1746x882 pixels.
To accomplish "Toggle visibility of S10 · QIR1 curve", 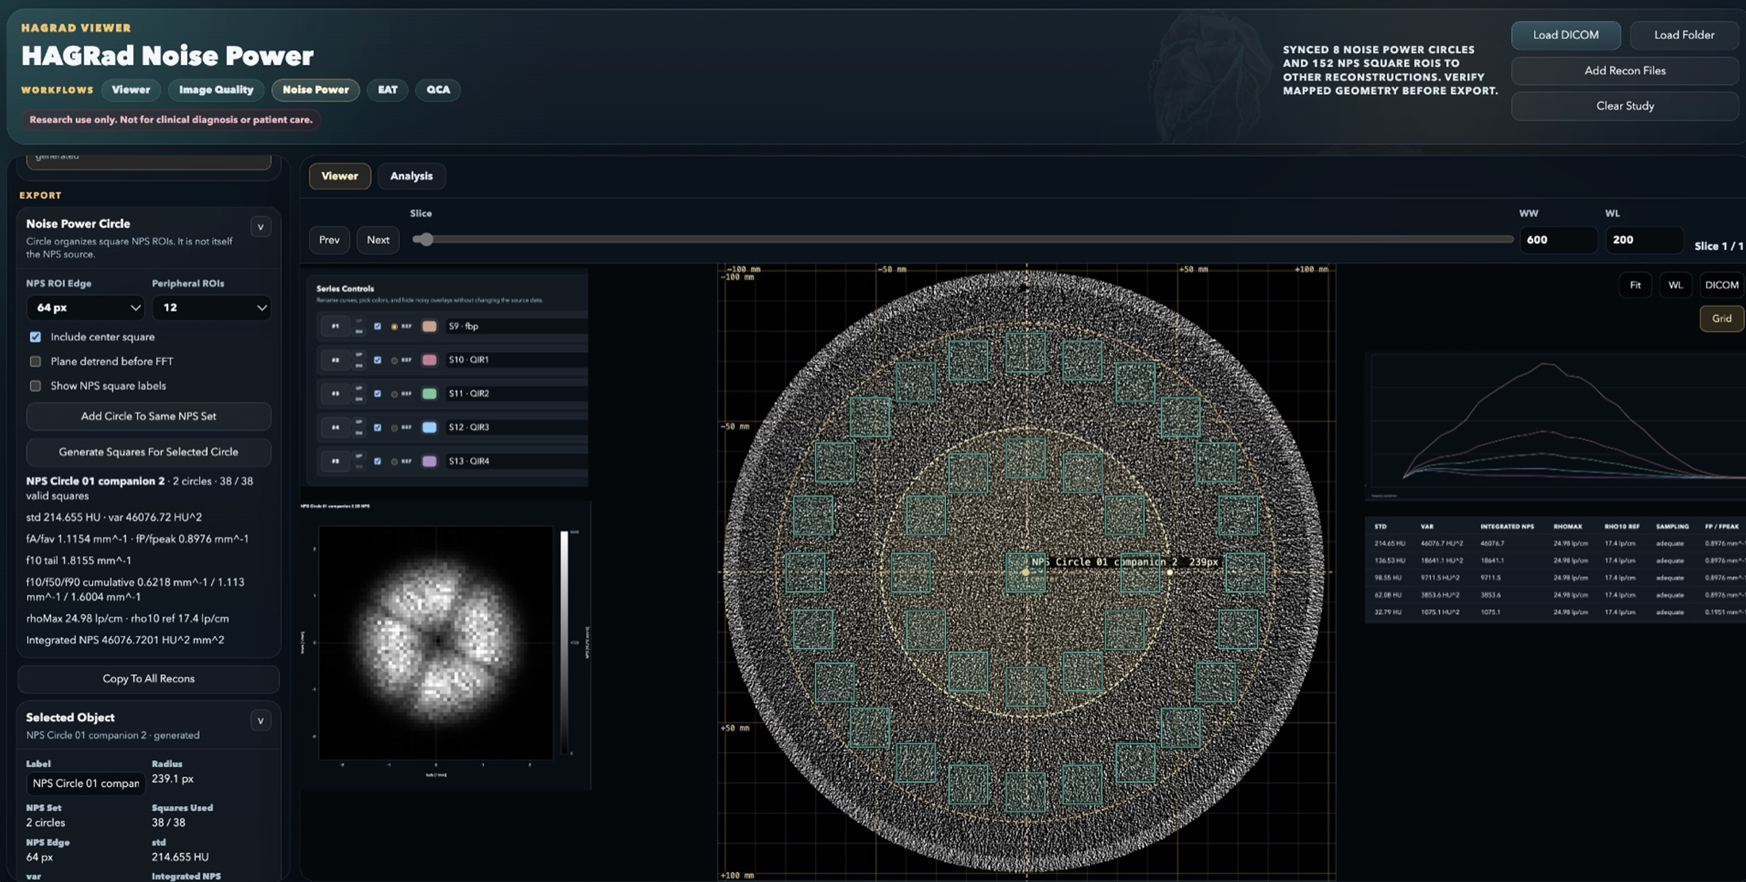I will (x=378, y=359).
